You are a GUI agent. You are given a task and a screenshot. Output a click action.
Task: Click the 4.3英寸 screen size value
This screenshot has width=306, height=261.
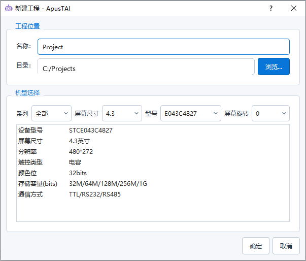tap(79, 141)
